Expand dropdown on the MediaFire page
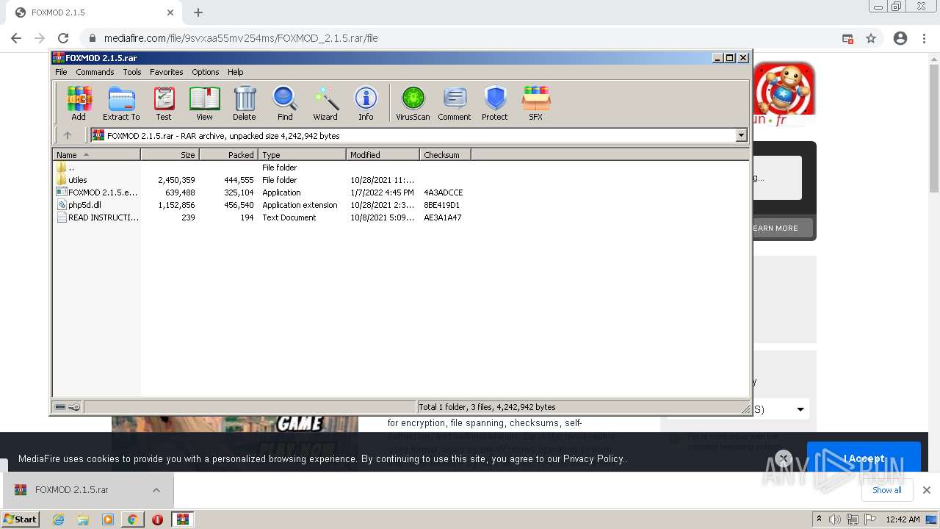This screenshot has height=529, width=940. click(800, 409)
